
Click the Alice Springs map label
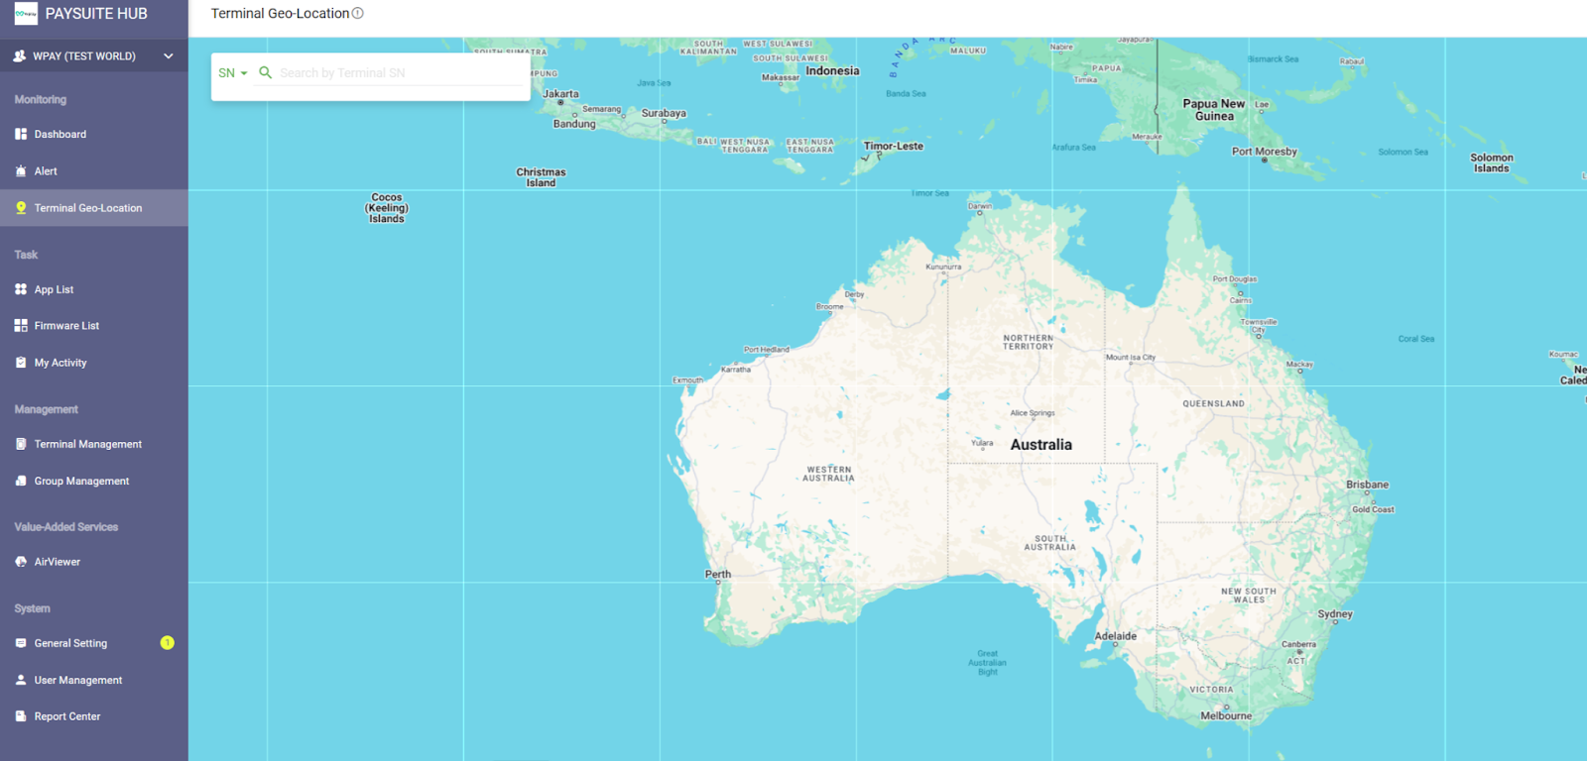coord(1033,413)
